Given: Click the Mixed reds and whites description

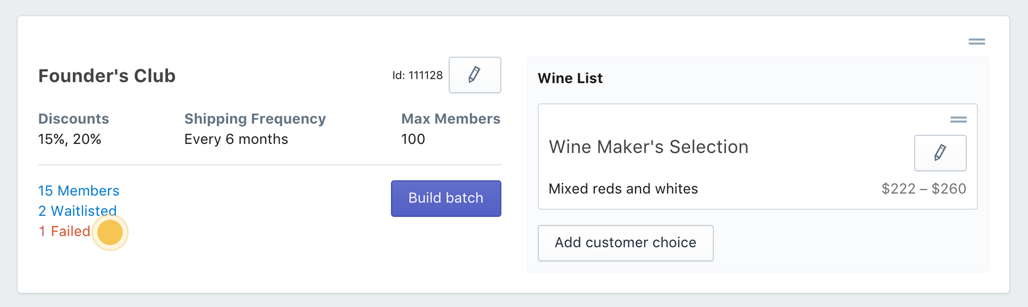Looking at the screenshot, I should [x=623, y=189].
